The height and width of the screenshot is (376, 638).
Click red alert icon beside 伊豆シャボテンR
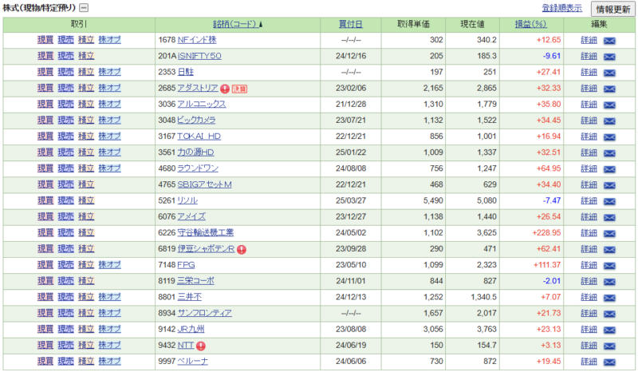[x=242, y=249]
